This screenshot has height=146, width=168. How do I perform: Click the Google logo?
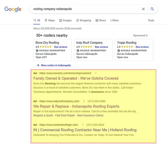tap(13, 9)
